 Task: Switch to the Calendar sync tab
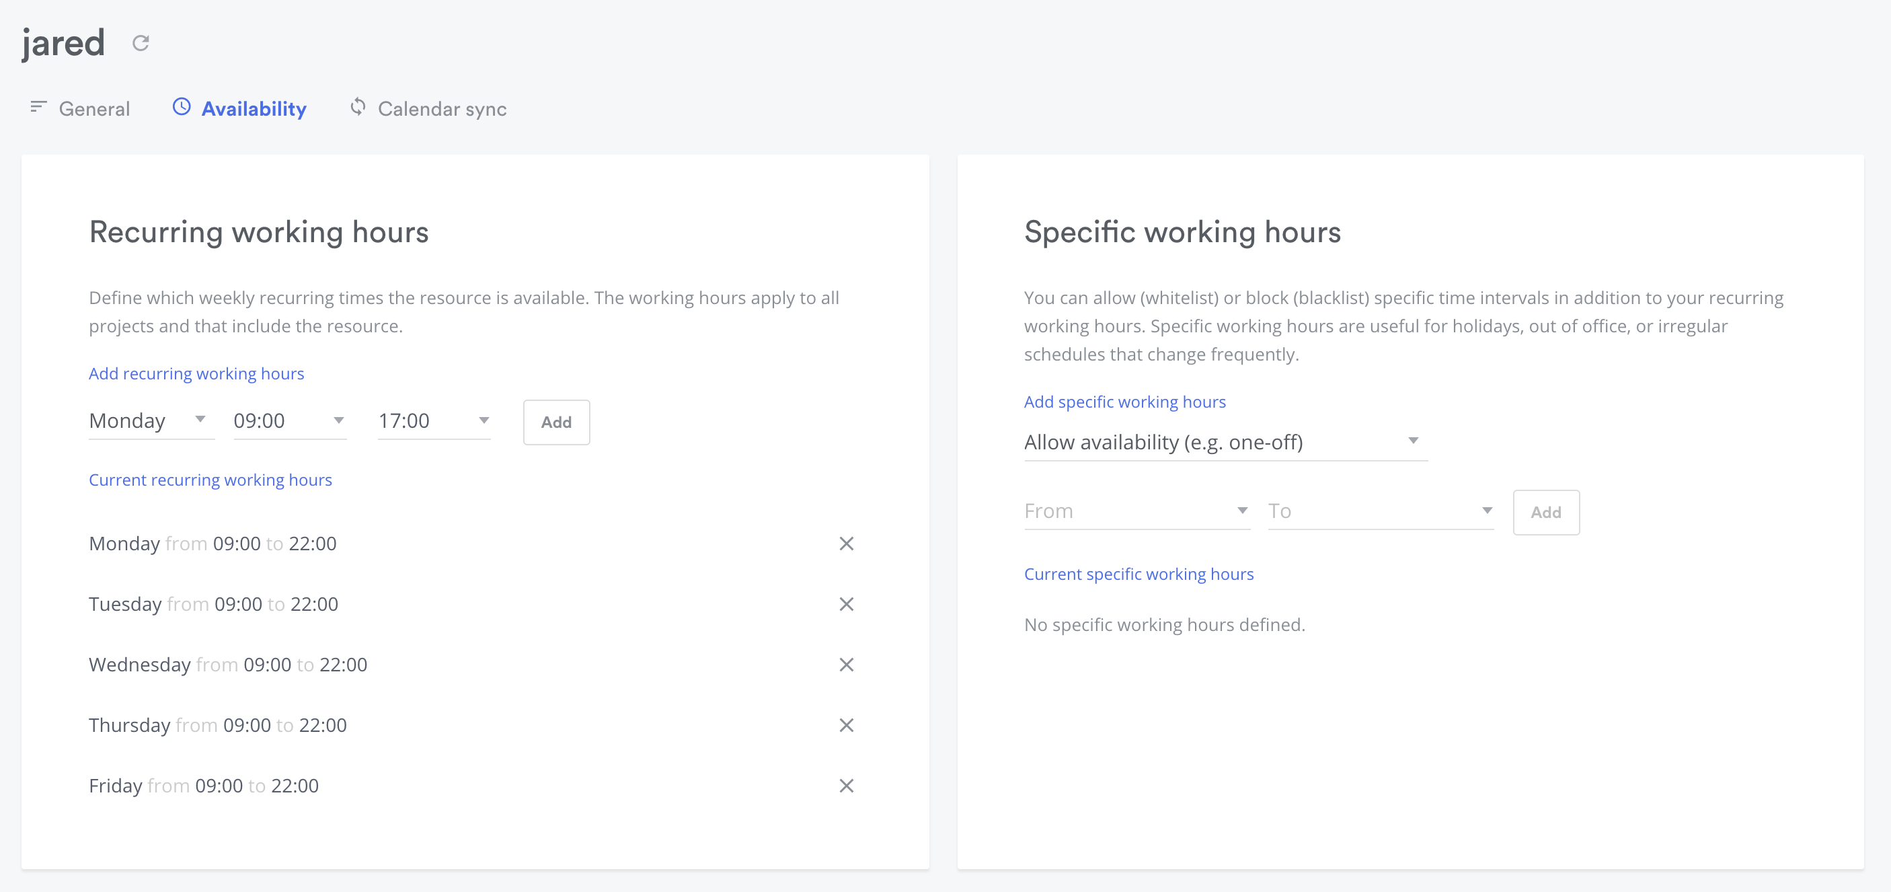tap(442, 109)
